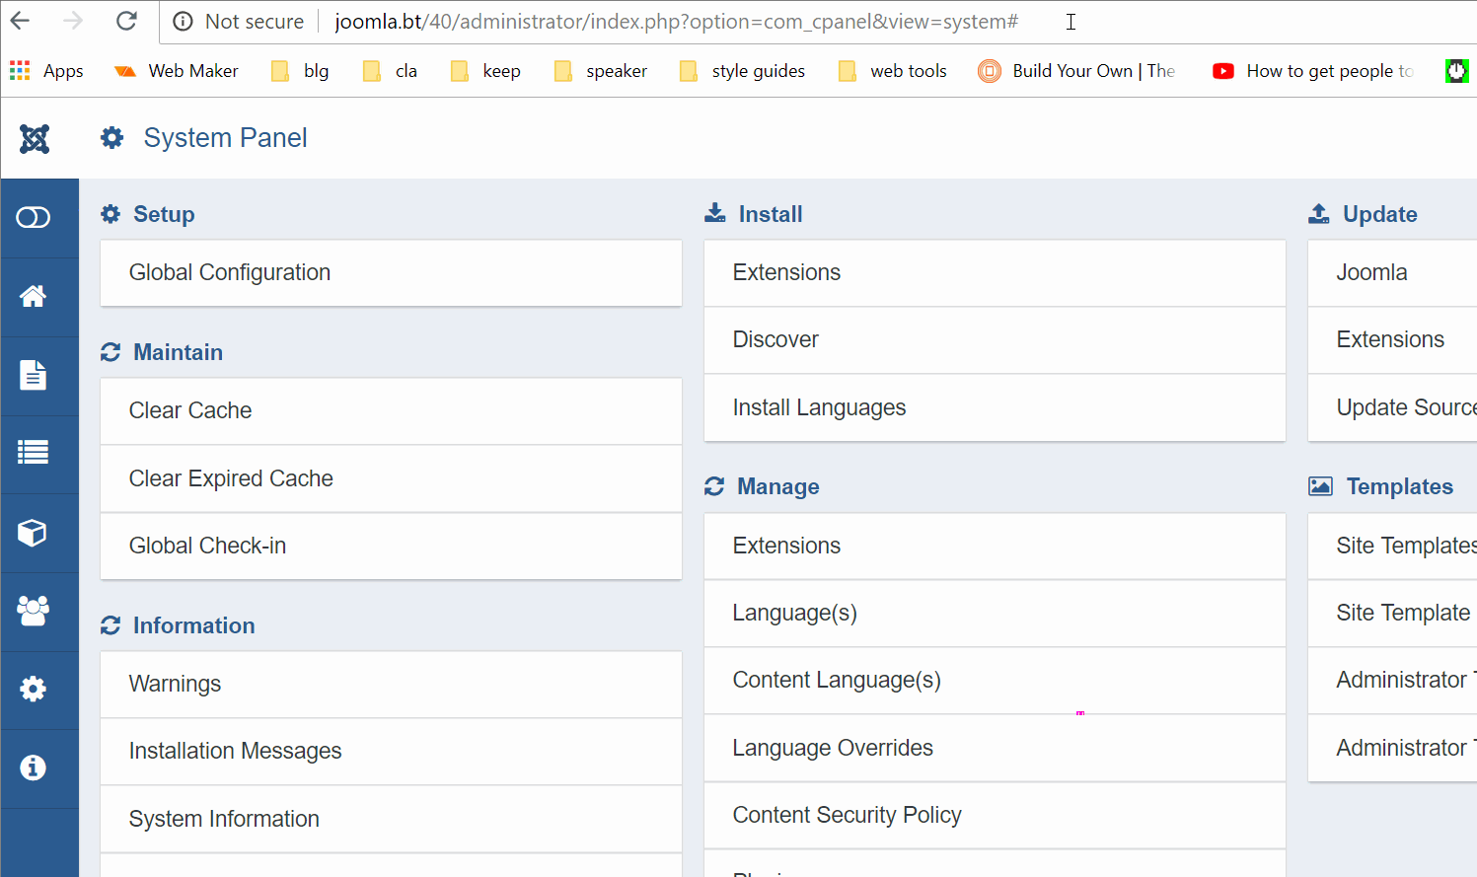Image resolution: width=1477 pixels, height=877 pixels.
Task: Open Global Check-in
Action: pyautogui.click(x=391, y=546)
